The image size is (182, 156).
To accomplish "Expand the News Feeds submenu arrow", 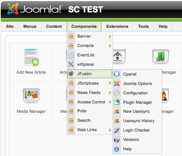I will [x=110, y=92].
